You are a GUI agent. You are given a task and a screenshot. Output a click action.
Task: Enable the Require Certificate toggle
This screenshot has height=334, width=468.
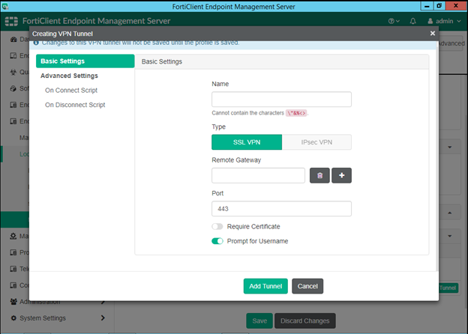(217, 226)
